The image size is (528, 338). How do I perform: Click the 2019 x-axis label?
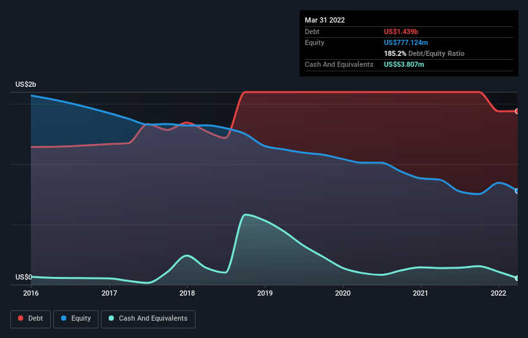(x=265, y=293)
